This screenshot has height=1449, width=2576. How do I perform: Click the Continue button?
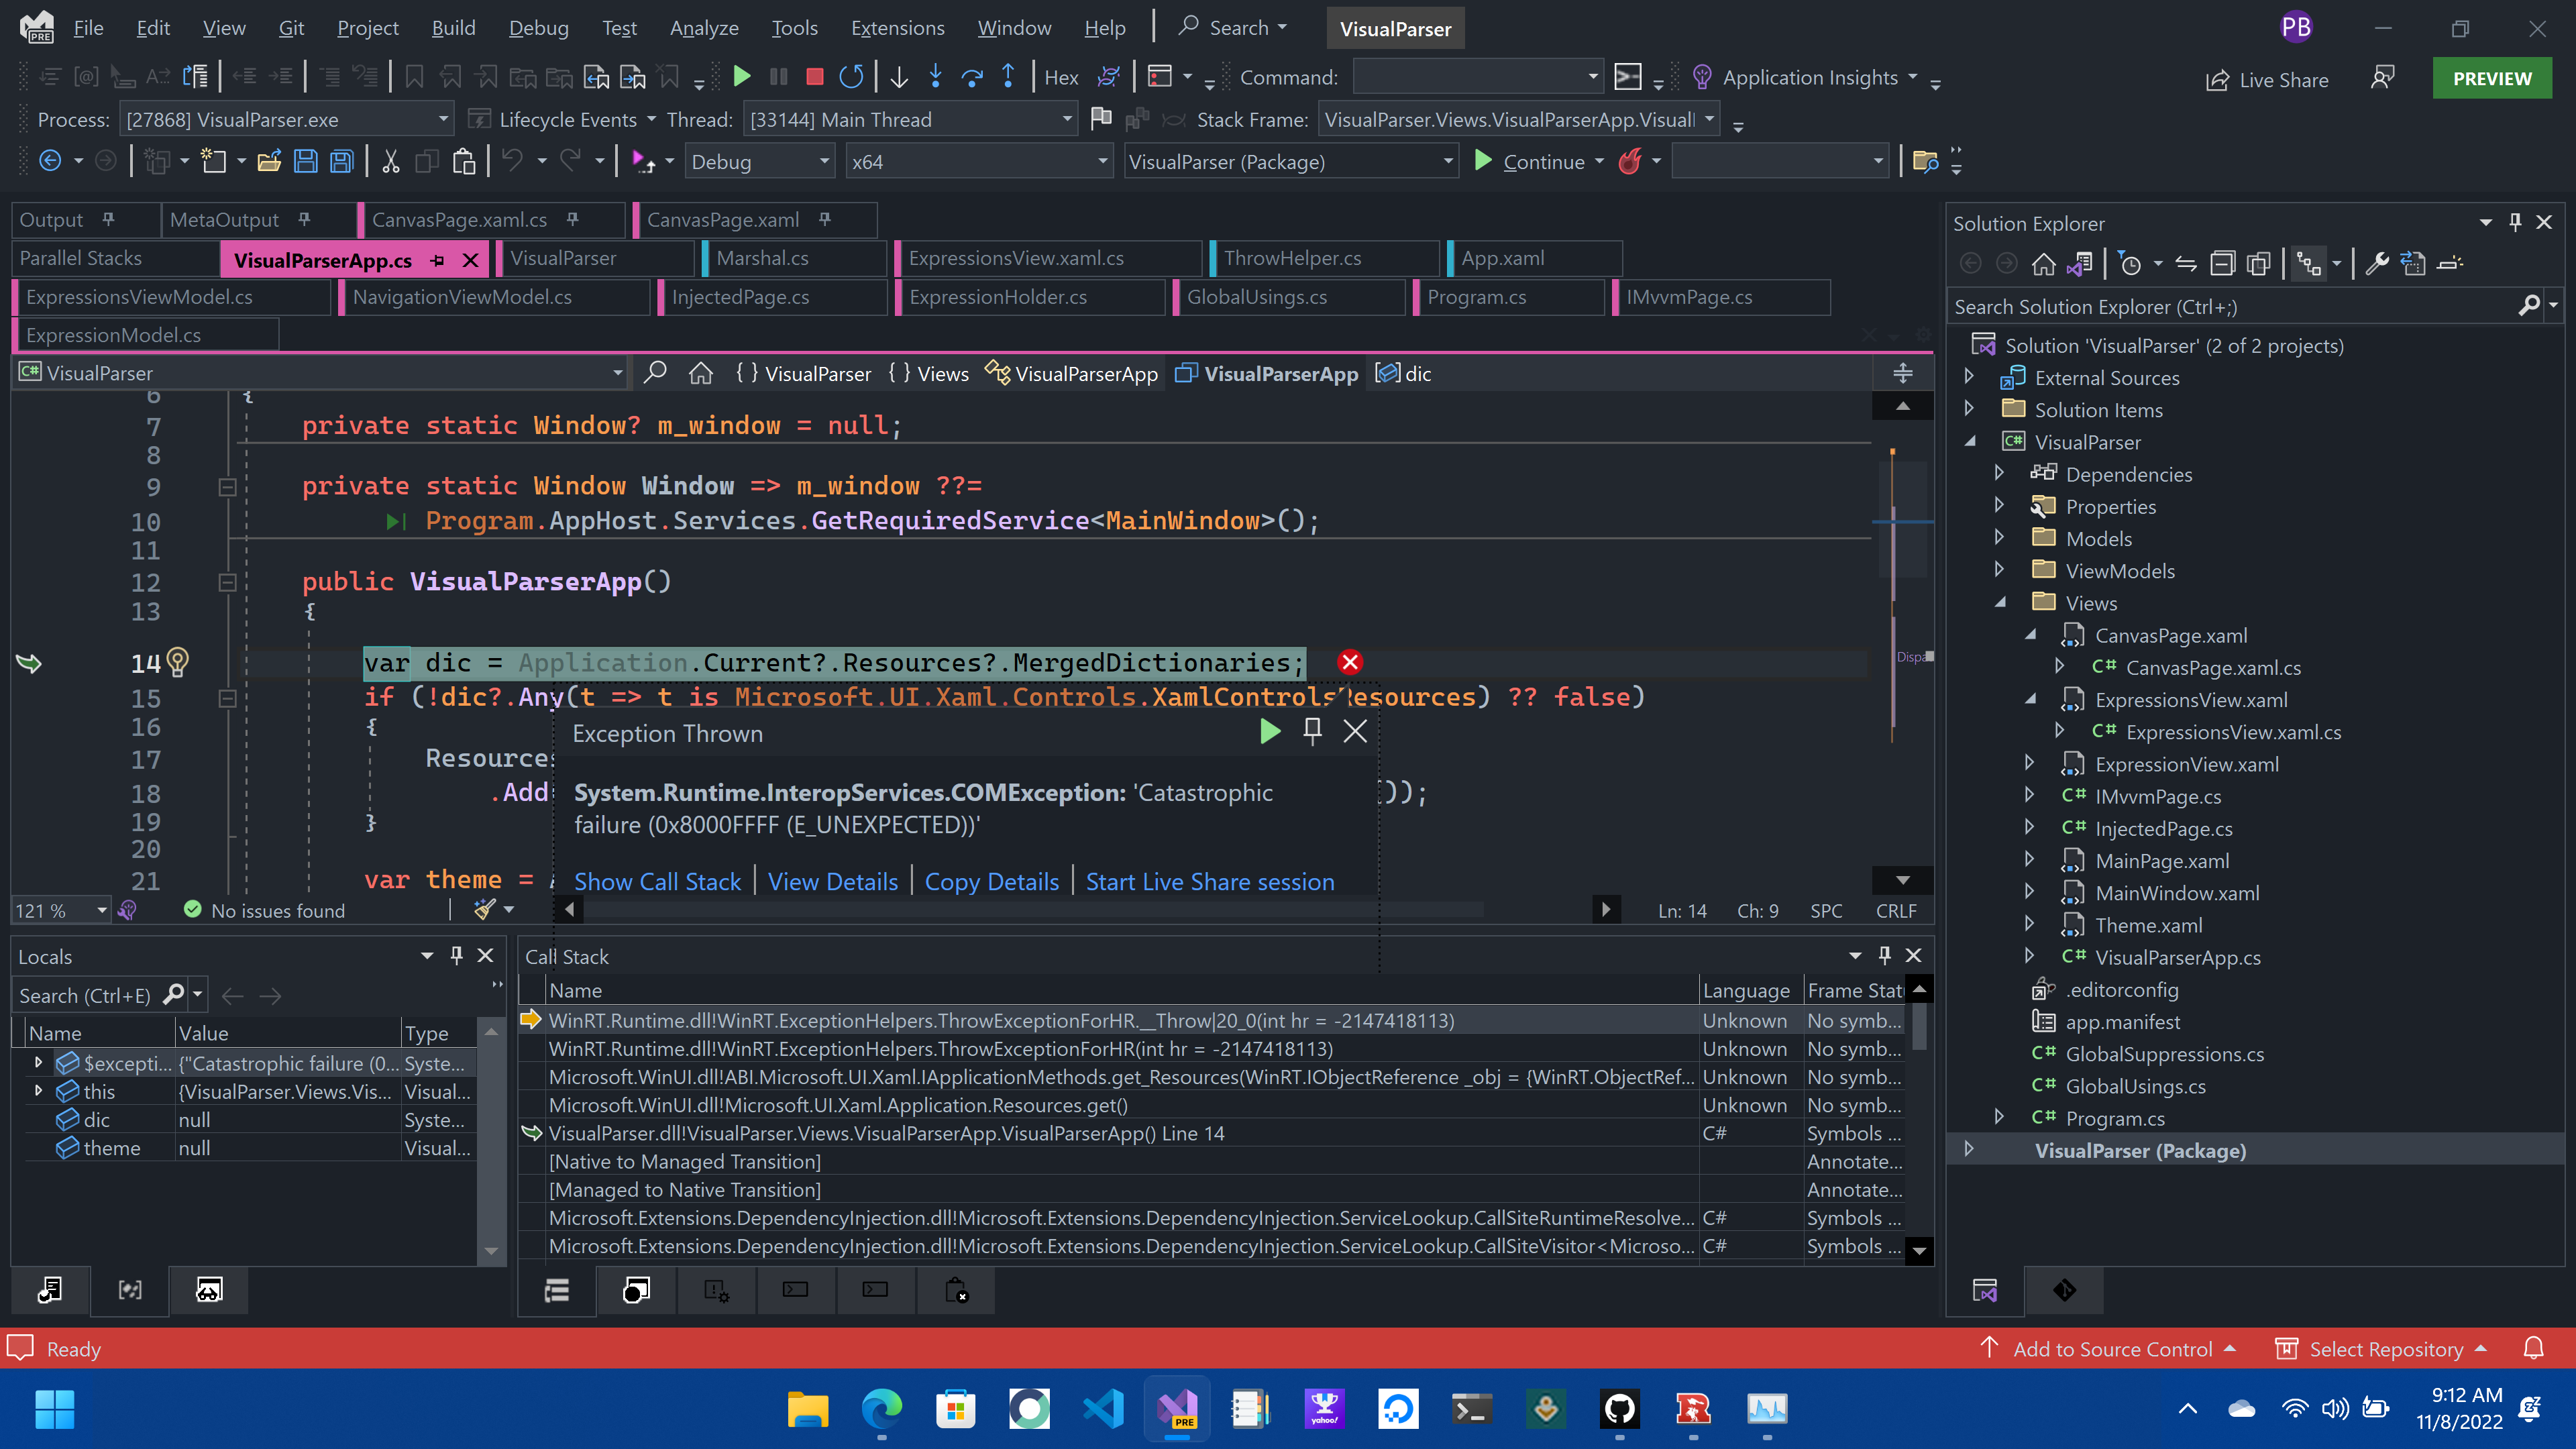click(1531, 161)
